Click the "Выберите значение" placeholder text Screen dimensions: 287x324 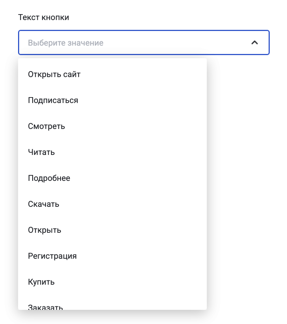(x=66, y=42)
